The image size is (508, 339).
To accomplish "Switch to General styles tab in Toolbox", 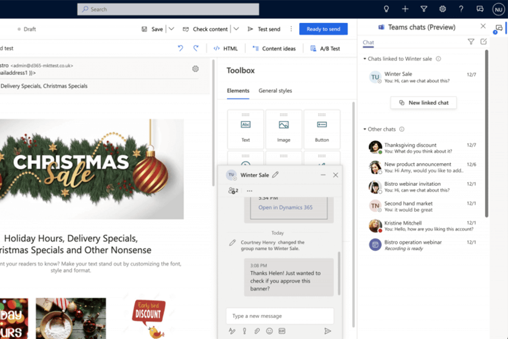I will coord(275,91).
